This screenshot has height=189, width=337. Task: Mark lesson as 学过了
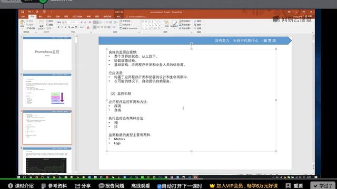[323, 186]
